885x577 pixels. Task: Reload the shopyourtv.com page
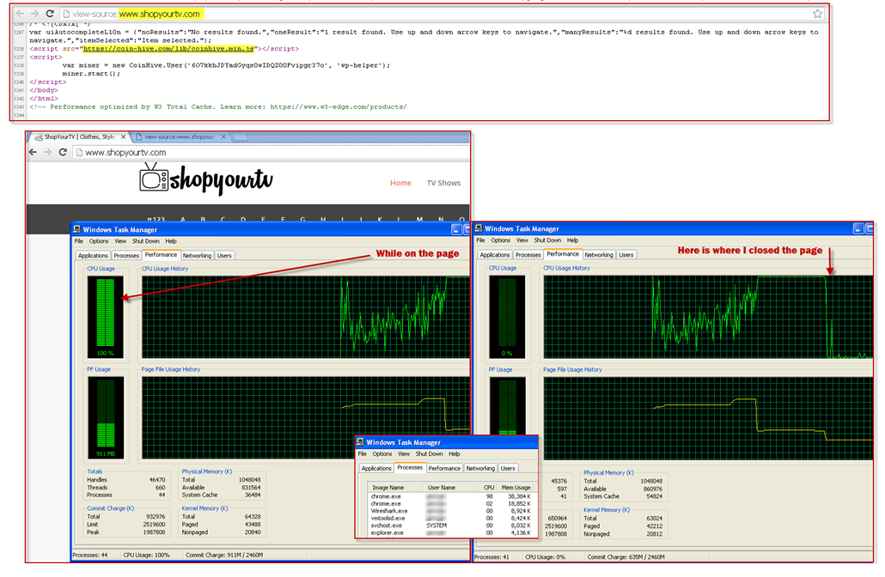pos(63,152)
